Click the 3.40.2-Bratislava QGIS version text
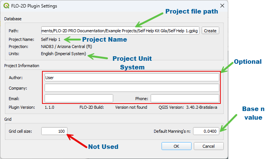271x159 pixels. tap(202, 107)
